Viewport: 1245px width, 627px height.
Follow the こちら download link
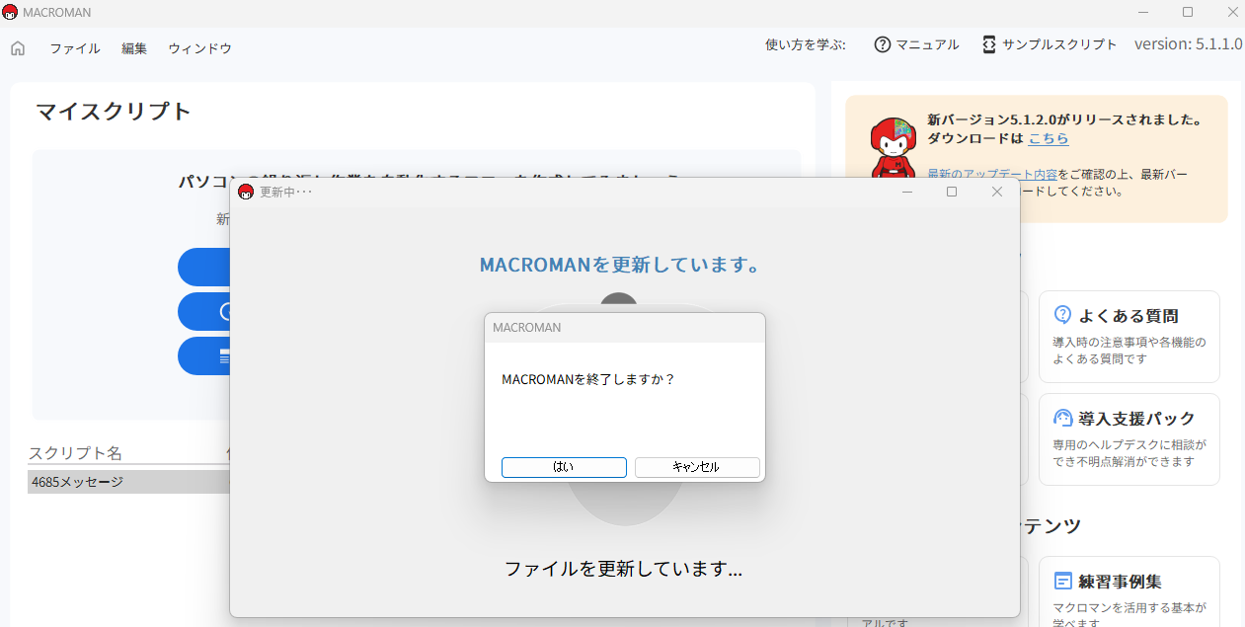click(x=1049, y=138)
